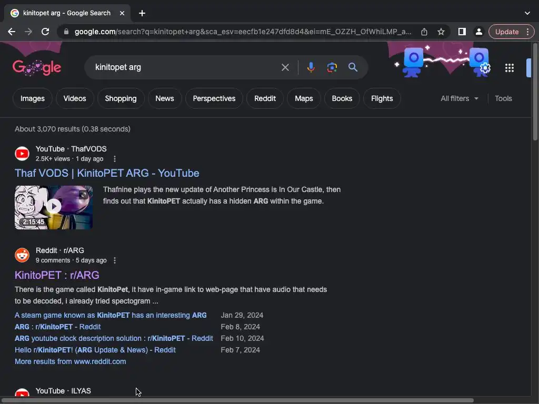Reload the page with refresh icon

pos(45,32)
